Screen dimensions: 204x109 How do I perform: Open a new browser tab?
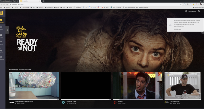coord(43,1)
